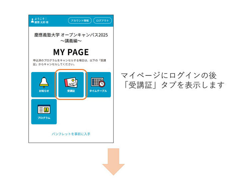This screenshot has height=181, width=241.
Task: Click the large orange downward arrow
Action: [113, 162]
